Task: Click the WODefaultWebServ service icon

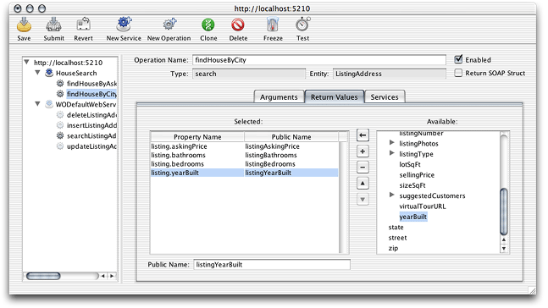Action: coord(49,104)
